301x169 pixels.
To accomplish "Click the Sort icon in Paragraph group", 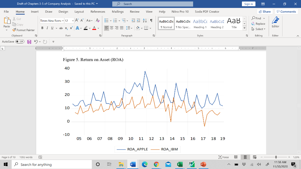I will (145, 20).
